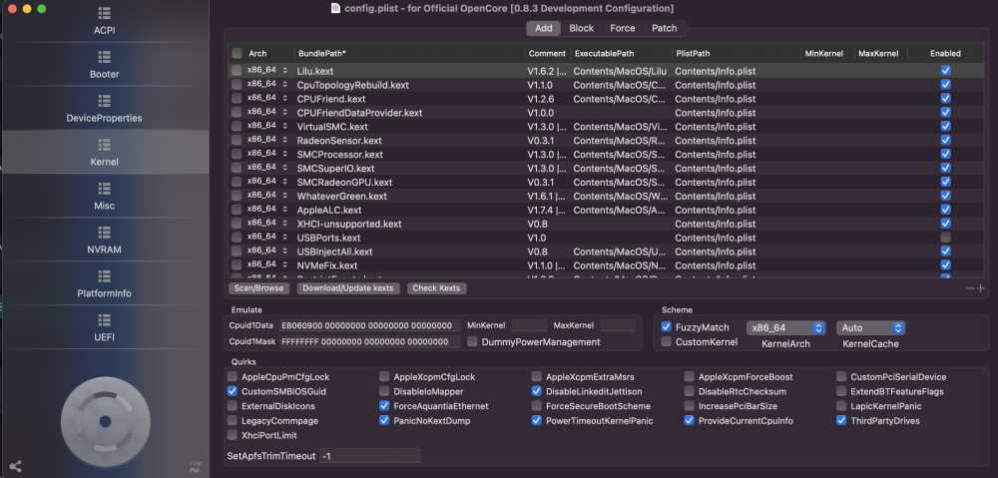Click the SetApfsTrimTimeout field
The width and height of the screenshot is (998, 478).
click(370, 456)
